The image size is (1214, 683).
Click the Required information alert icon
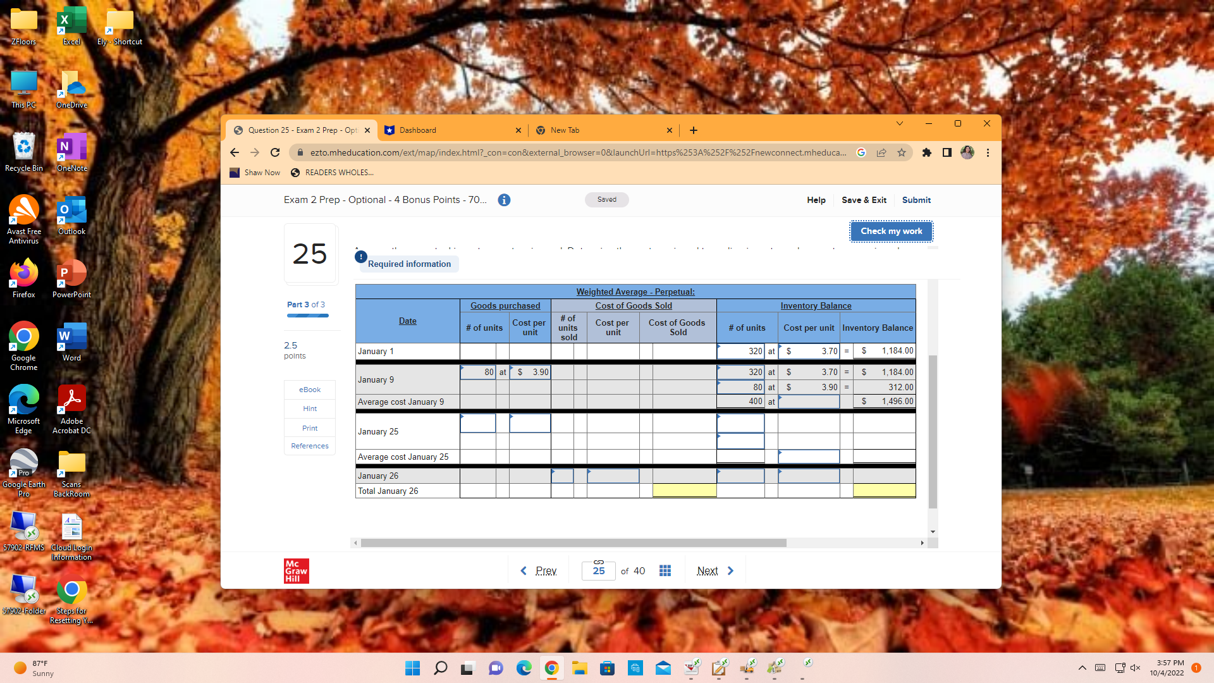coord(360,257)
